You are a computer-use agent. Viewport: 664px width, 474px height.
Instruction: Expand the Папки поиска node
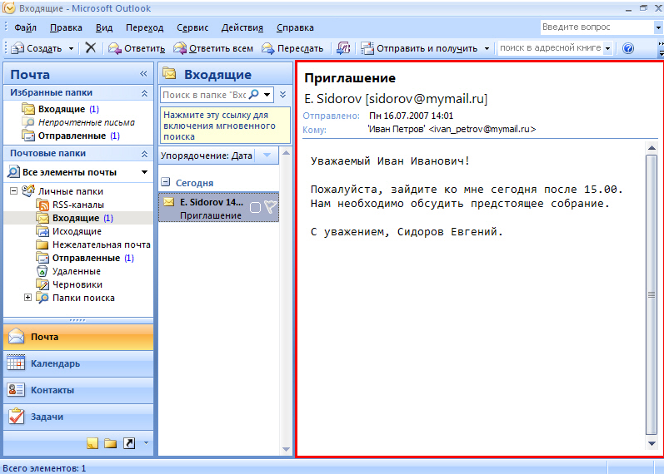[x=28, y=297]
